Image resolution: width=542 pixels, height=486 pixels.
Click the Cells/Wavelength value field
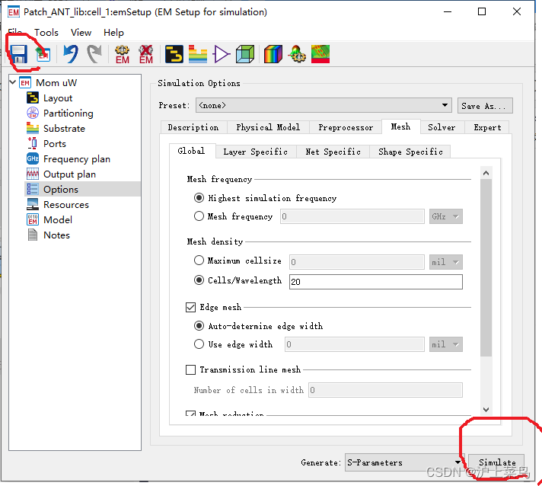[376, 282]
